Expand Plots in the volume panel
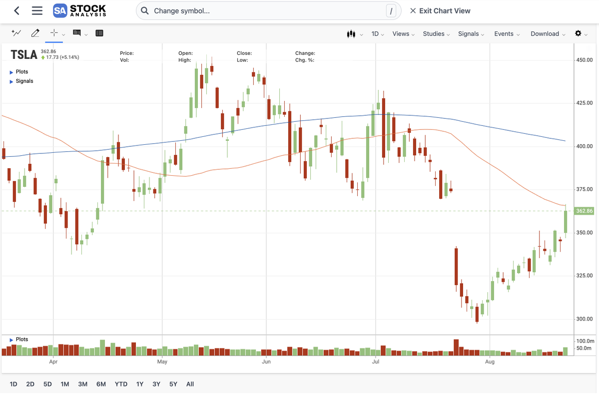 [18, 340]
